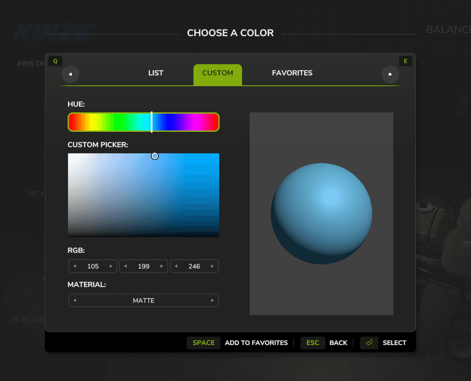Screen dimensions: 471x381
Task: Increase the green value of 199
Action: tap(162, 266)
